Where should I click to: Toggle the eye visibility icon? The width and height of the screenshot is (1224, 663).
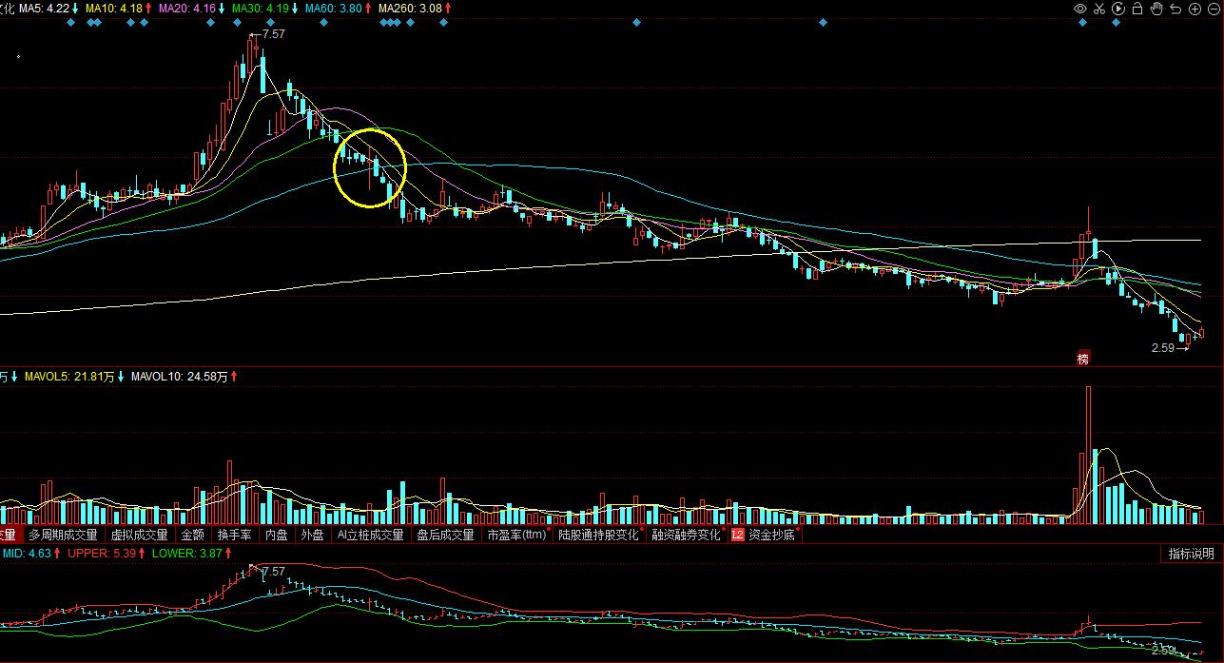[1080, 9]
